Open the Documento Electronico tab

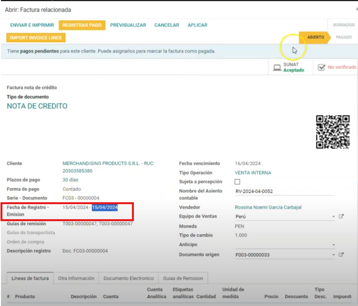pos(129,278)
